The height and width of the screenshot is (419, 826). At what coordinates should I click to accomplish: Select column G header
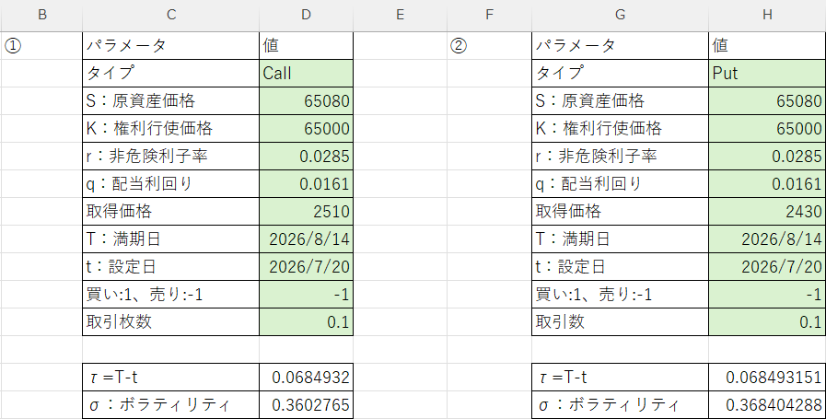620,16
